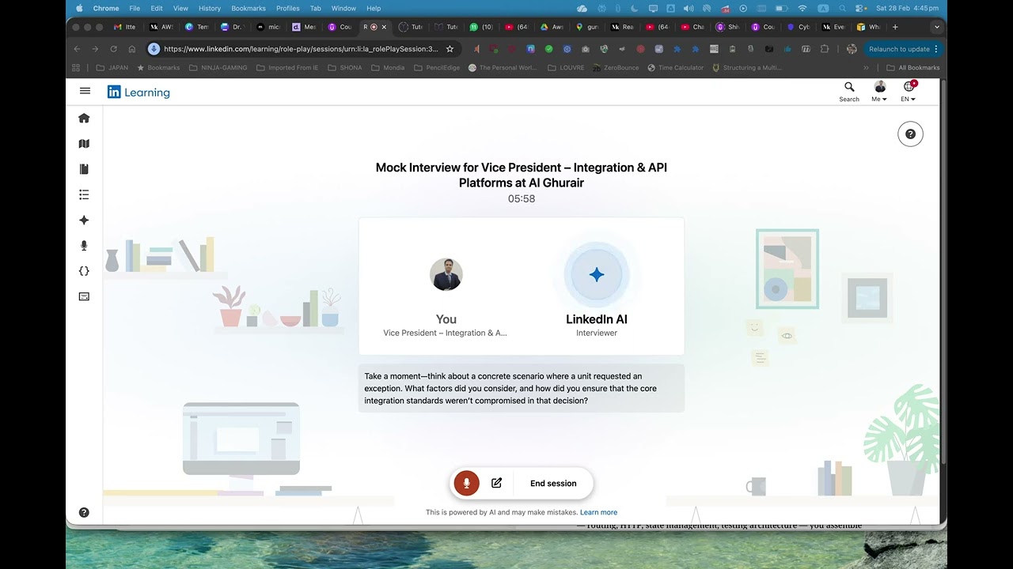1013x569 pixels.
Task: Open Wi-Fi status in macOS menu bar
Action: [x=802, y=8]
